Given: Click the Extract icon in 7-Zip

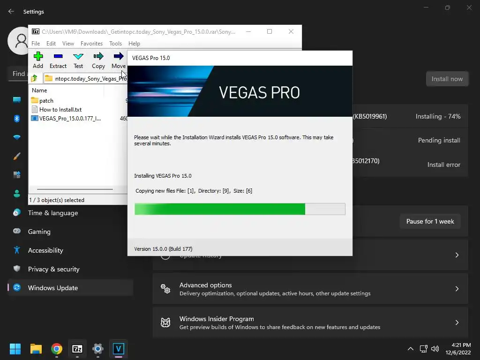Looking at the screenshot, I should coord(58,60).
